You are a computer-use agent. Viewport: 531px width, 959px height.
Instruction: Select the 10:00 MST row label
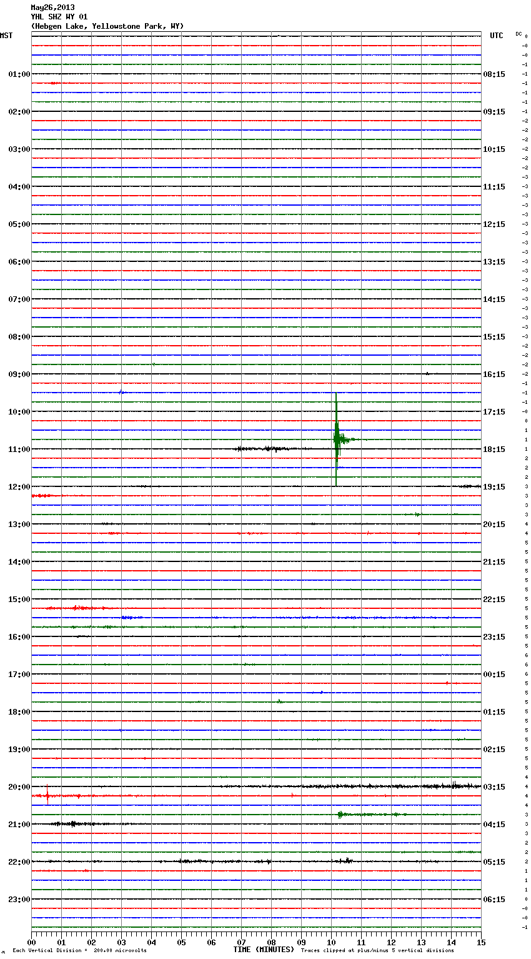coord(19,412)
